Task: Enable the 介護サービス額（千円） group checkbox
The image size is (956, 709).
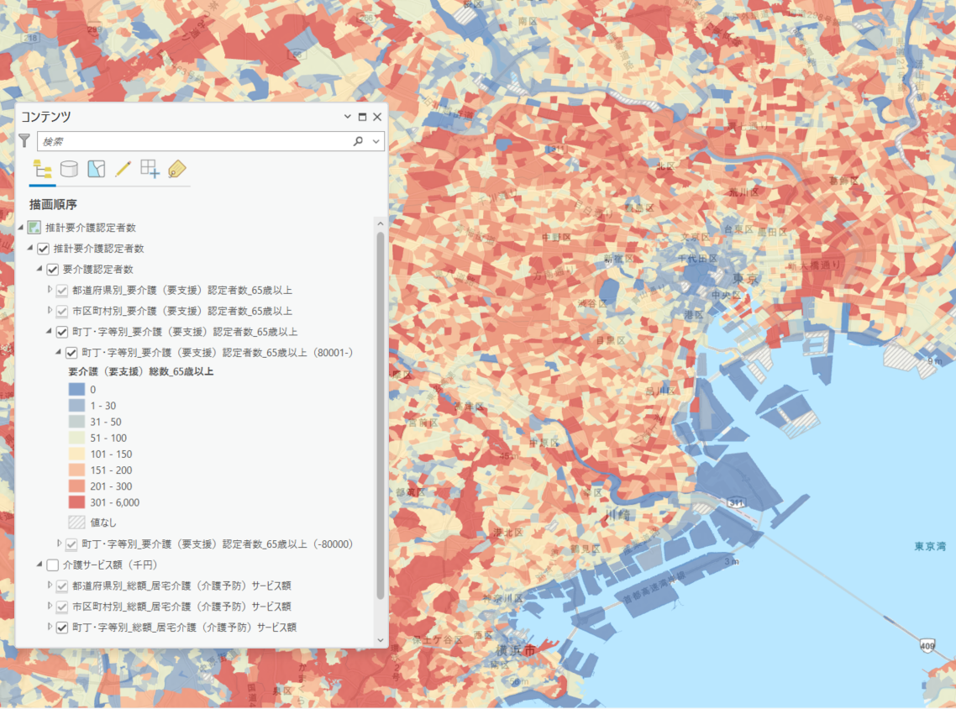Action: click(52, 565)
